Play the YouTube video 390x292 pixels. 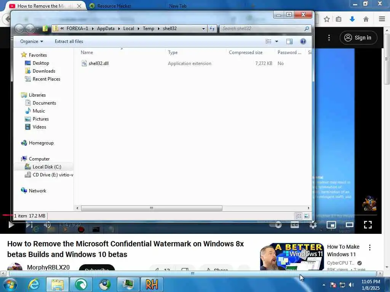[11, 225]
